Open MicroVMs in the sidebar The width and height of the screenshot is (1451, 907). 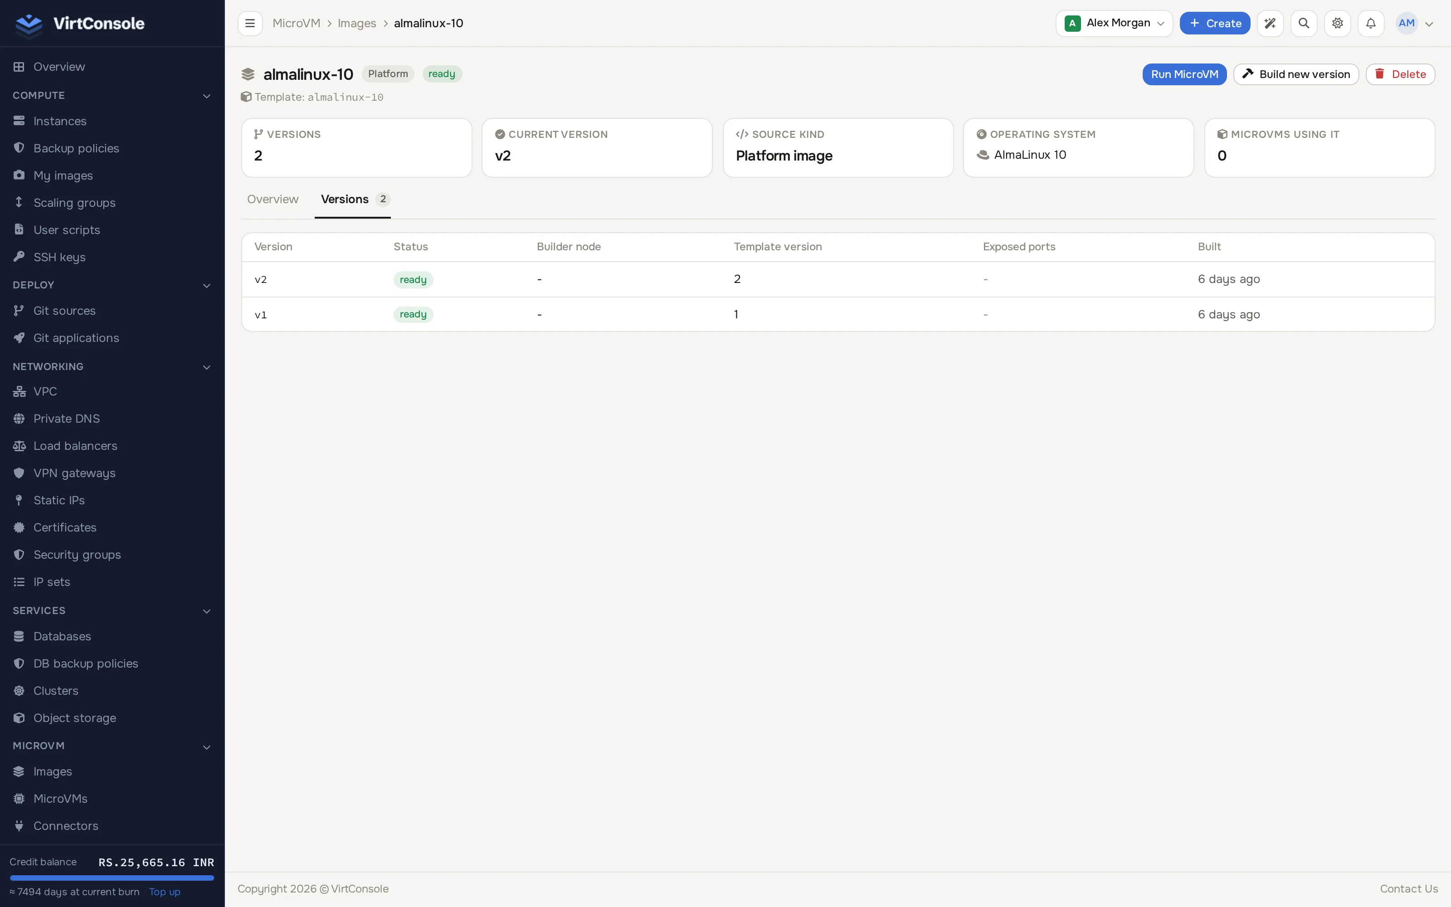[60, 799]
